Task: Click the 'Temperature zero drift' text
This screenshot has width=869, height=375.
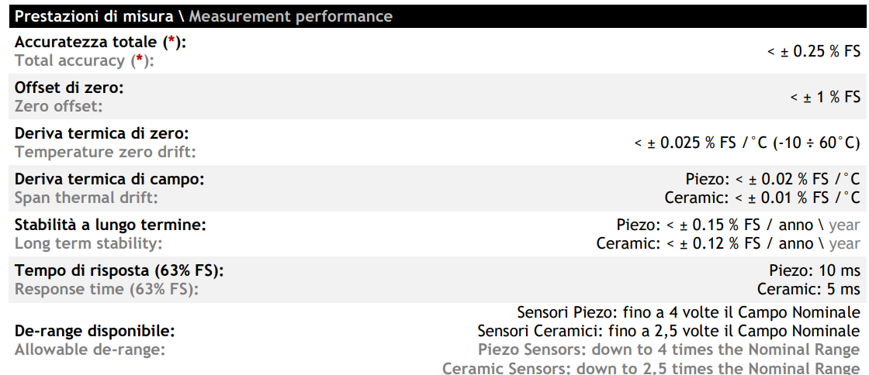Action: click(105, 152)
